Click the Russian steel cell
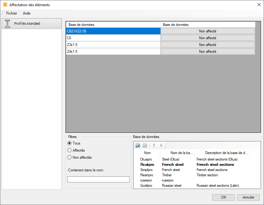Image resolution: width=264 pixels, height=205 pixels. 172,186
